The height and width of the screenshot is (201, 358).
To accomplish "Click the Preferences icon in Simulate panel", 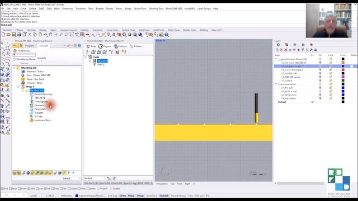I will 15,51.
